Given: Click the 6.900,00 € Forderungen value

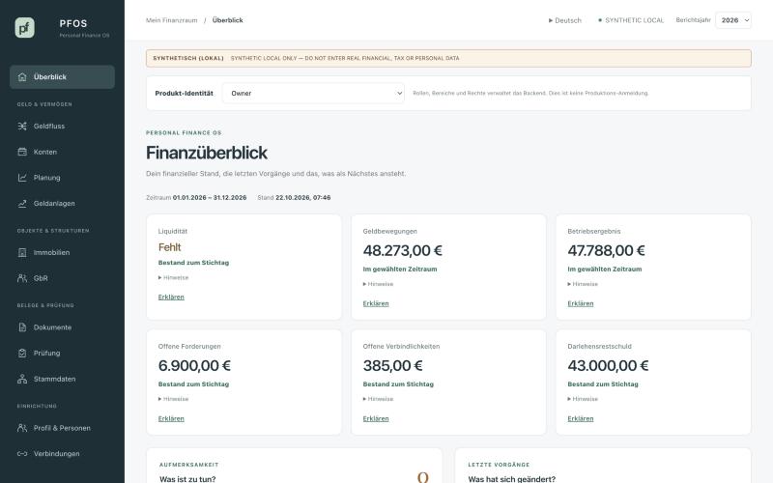Looking at the screenshot, I should pos(194,366).
